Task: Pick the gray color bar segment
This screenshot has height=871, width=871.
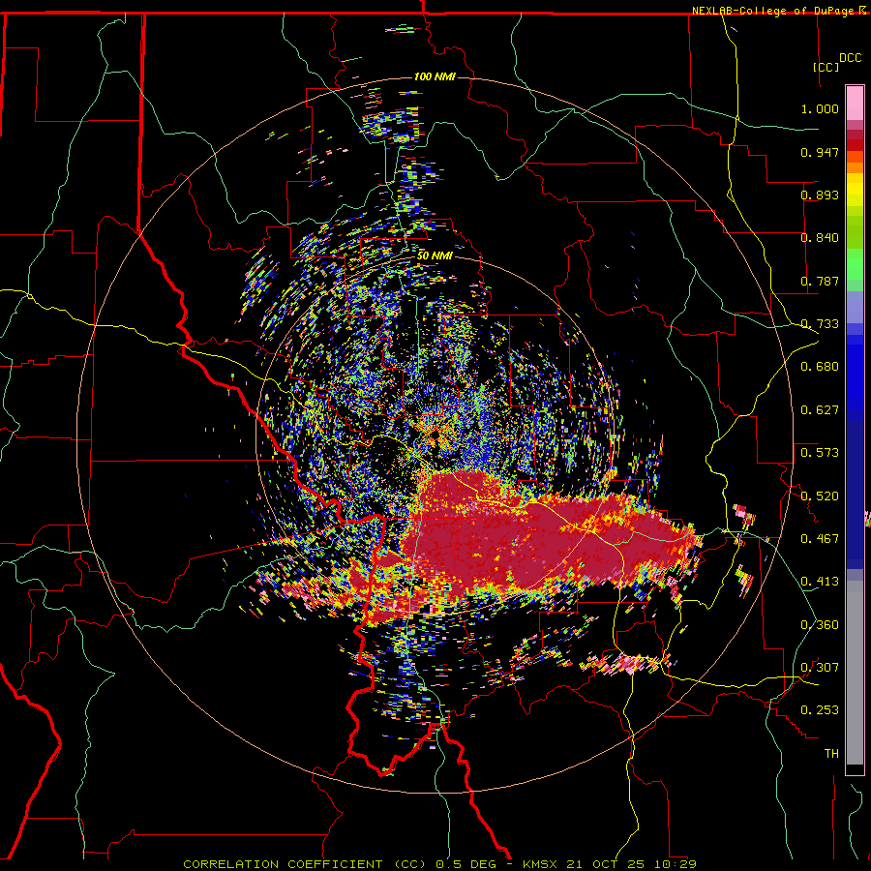Action: (x=855, y=673)
